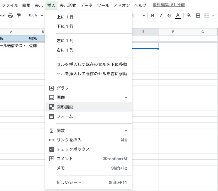Expand the merge cells dropdown arrow
The width and height of the screenshot is (218, 191).
[x=213, y=16]
